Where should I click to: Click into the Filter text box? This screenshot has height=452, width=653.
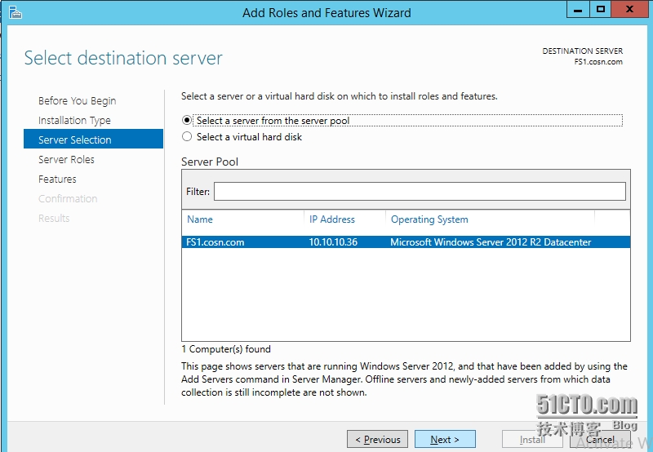click(420, 191)
